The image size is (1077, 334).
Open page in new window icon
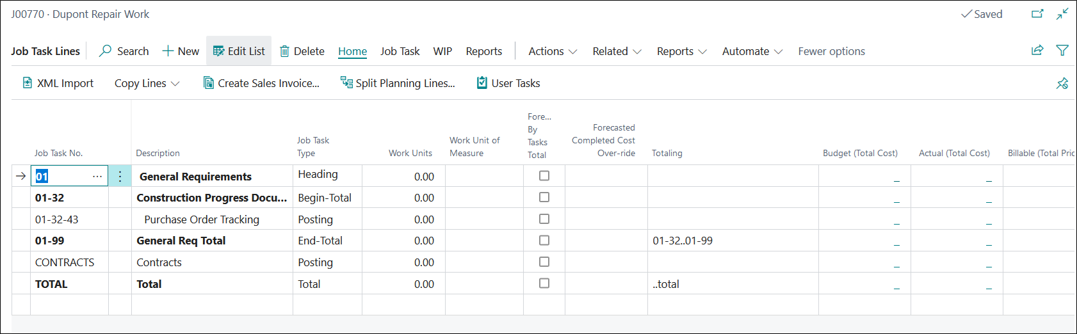(x=1037, y=14)
